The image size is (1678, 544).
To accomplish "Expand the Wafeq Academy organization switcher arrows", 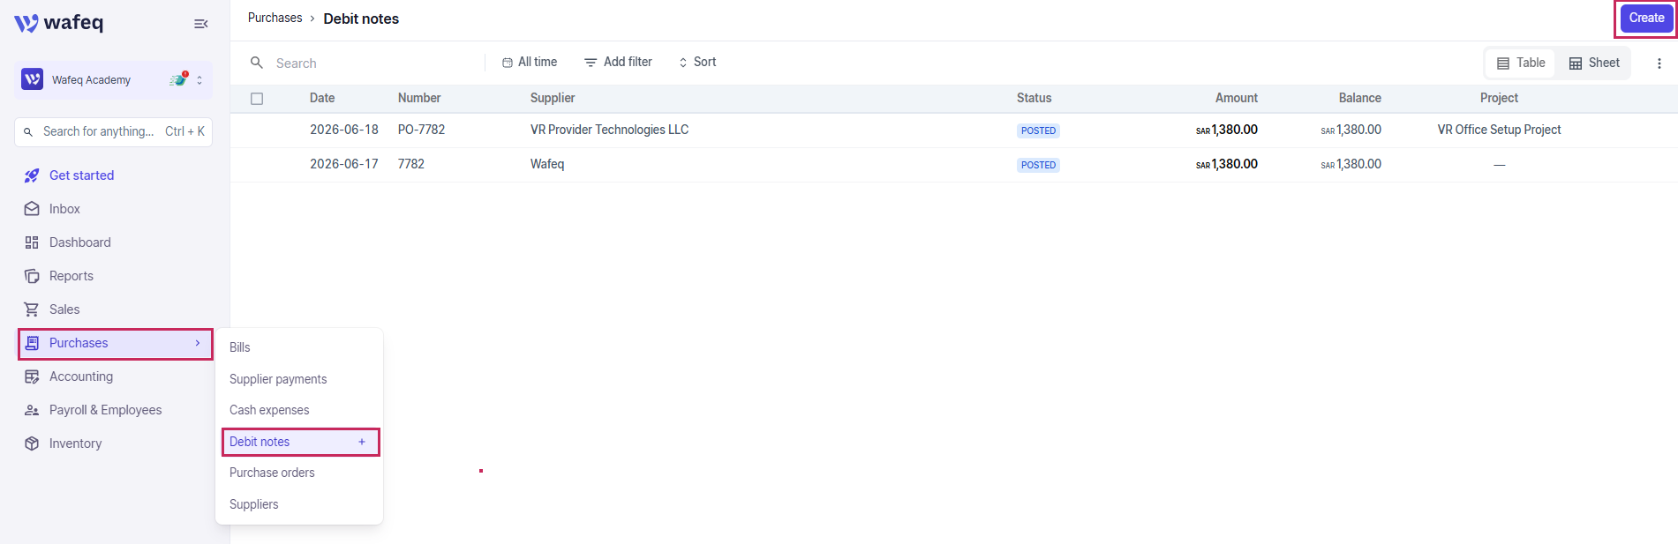I will [x=199, y=80].
